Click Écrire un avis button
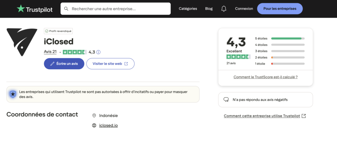Image resolution: width=337 pixels, height=145 pixels. click(x=64, y=64)
